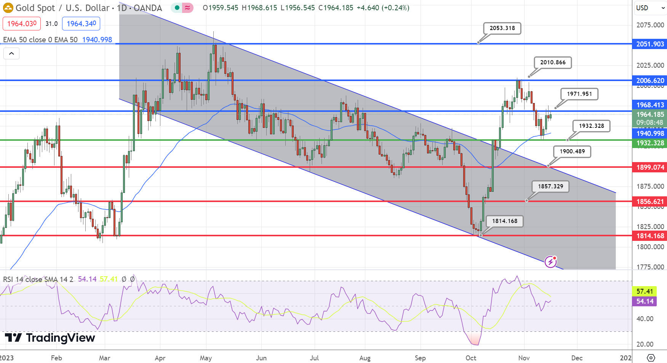This screenshot has height=363, width=667.
Task: Click the 1814.168 price callout label
Action: point(505,221)
